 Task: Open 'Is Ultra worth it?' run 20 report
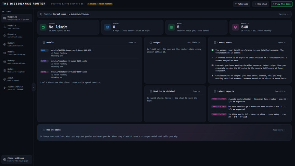pyautogui.click(x=250, y=115)
